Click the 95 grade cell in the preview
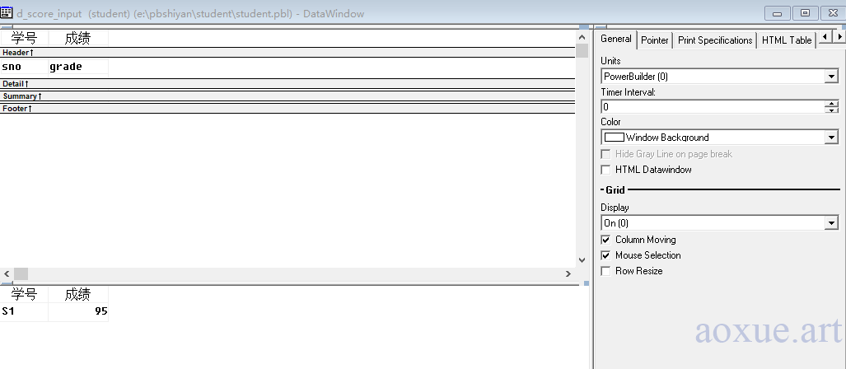The width and height of the screenshot is (846, 369). [x=77, y=311]
